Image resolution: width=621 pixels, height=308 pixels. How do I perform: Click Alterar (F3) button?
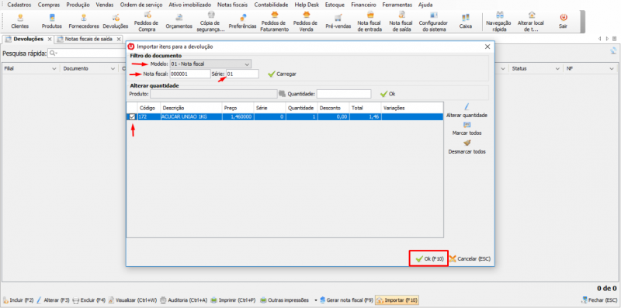(54, 300)
